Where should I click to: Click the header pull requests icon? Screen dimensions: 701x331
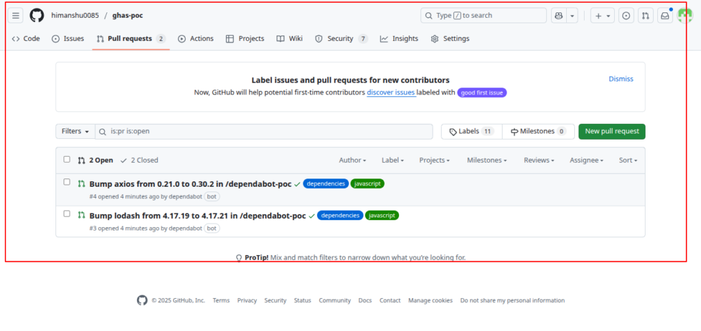[645, 16]
